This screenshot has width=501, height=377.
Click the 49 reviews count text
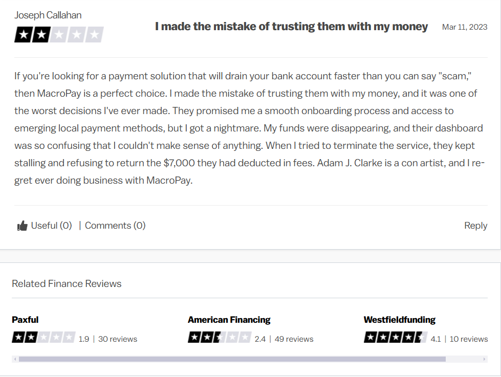tap(294, 339)
